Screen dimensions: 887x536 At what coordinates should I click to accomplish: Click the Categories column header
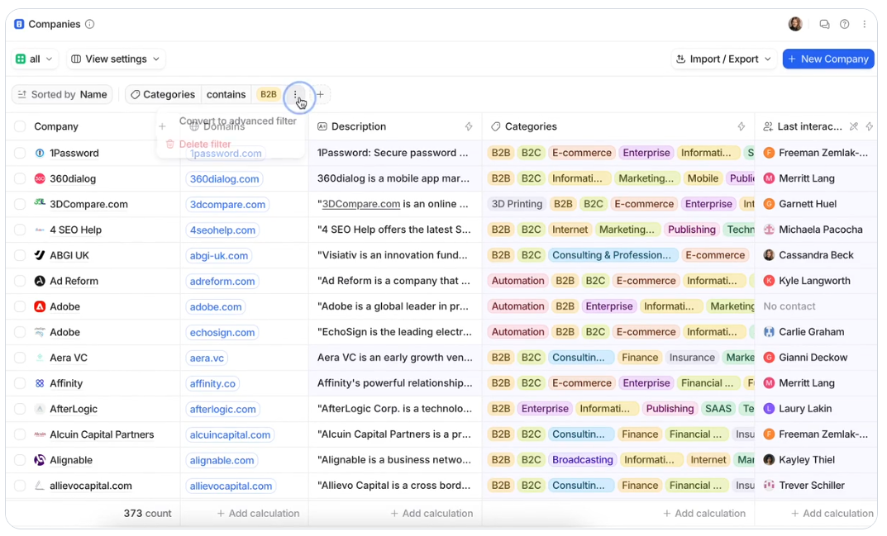tap(531, 126)
